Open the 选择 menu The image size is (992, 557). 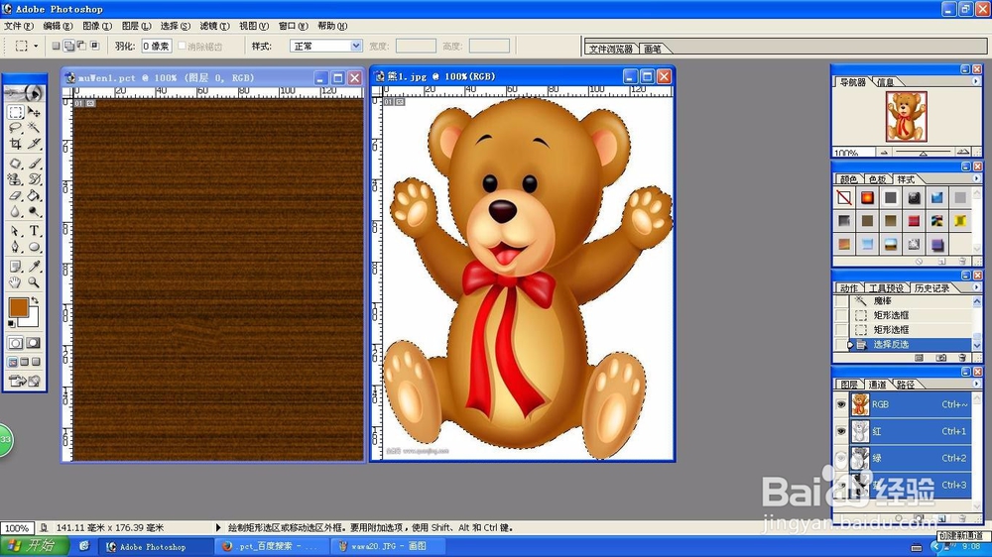click(x=176, y=26)
